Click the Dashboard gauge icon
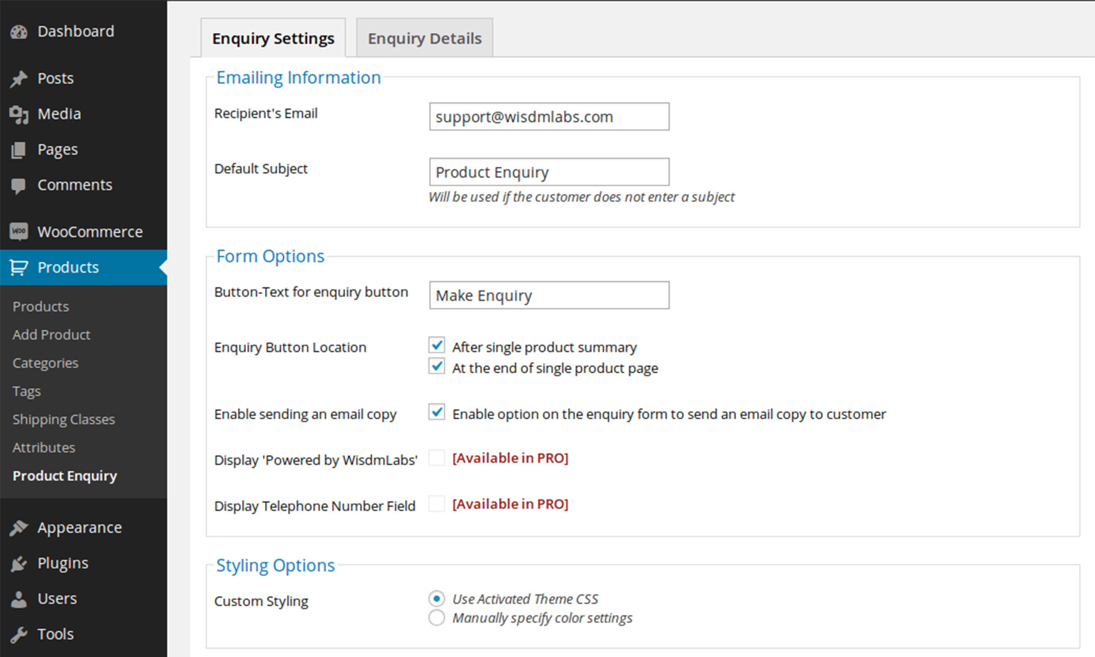1095x657 pixels. click(x=19, y=32)
